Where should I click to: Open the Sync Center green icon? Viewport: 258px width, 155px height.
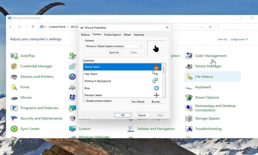point(14,129)
